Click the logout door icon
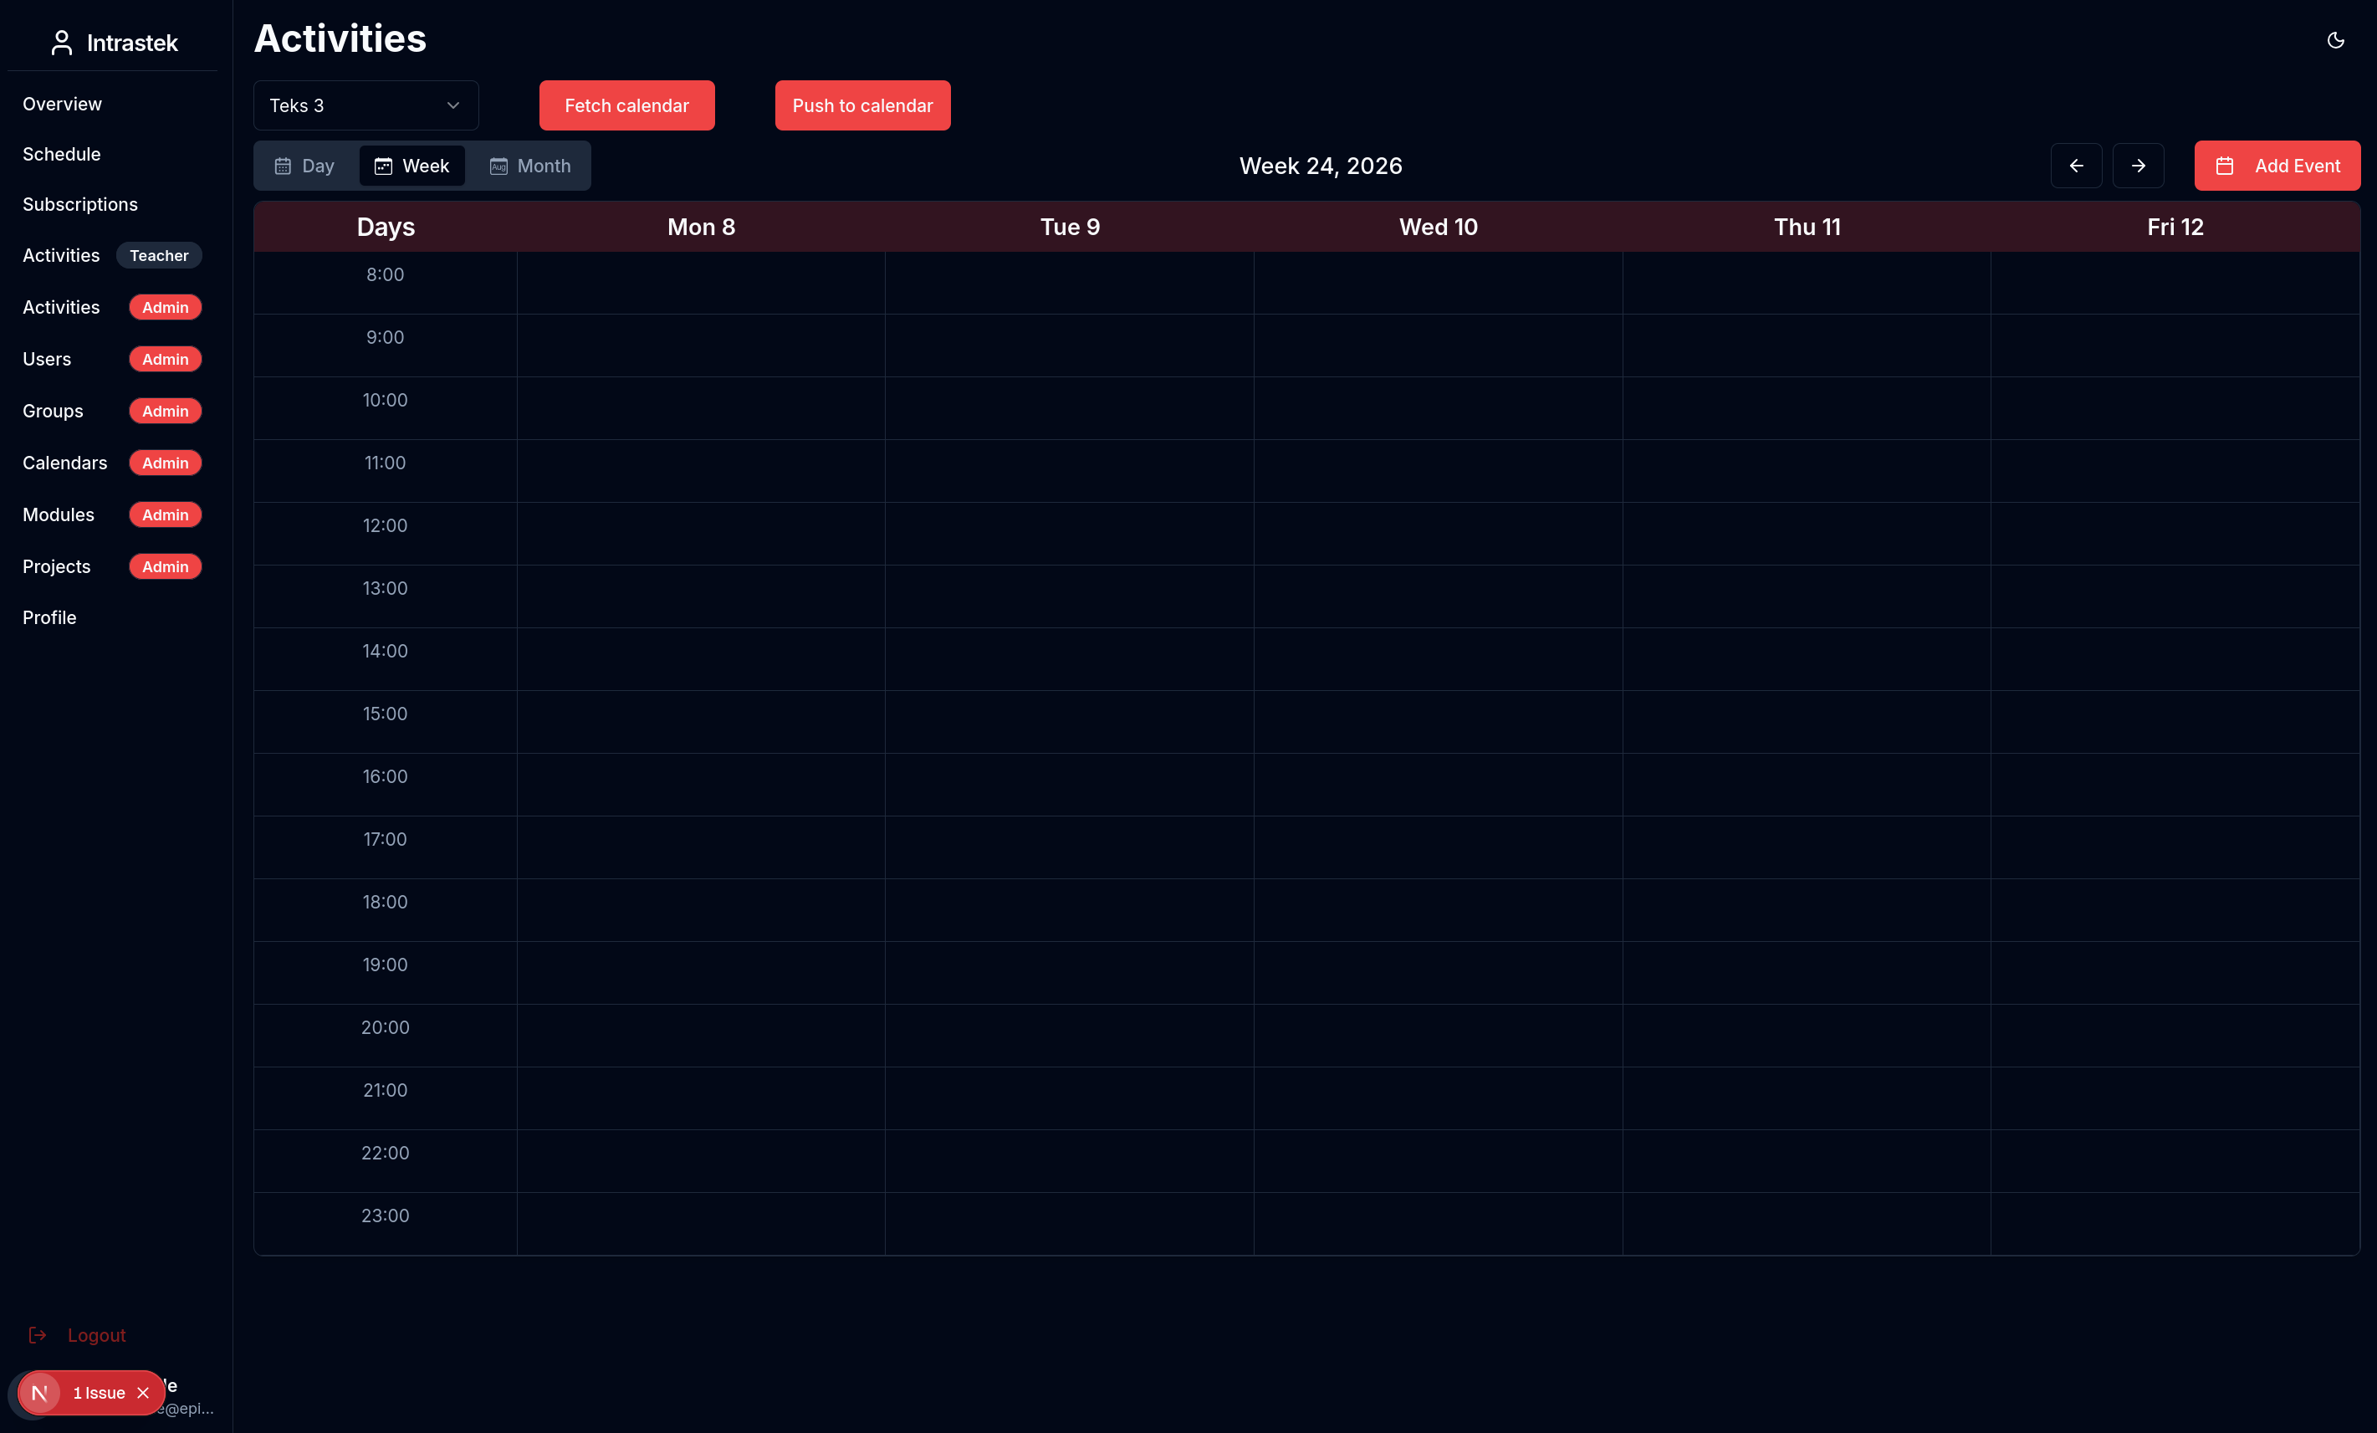This screenshot has width=2377, height=1433. click(x=38, y=1334)
